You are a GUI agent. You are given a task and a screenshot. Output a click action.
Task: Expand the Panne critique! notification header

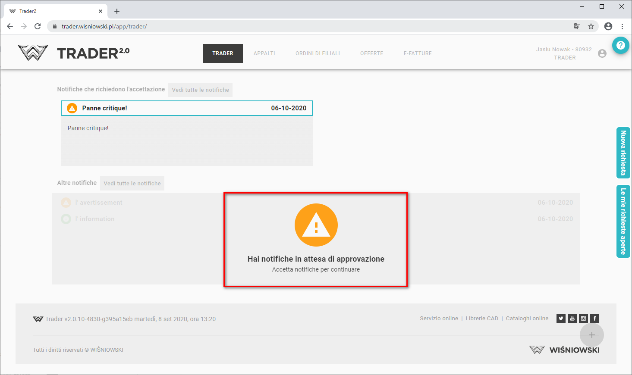[x=186, y=108]
